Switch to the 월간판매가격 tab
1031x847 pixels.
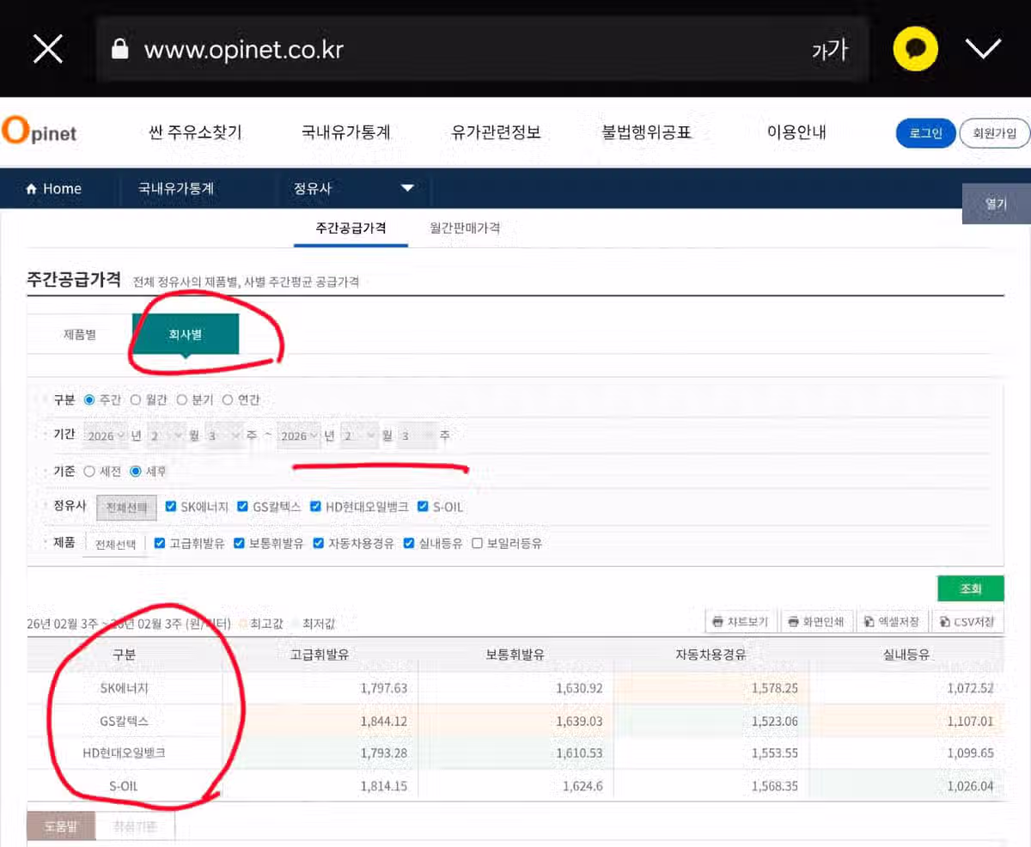click(x=465, y=229)
